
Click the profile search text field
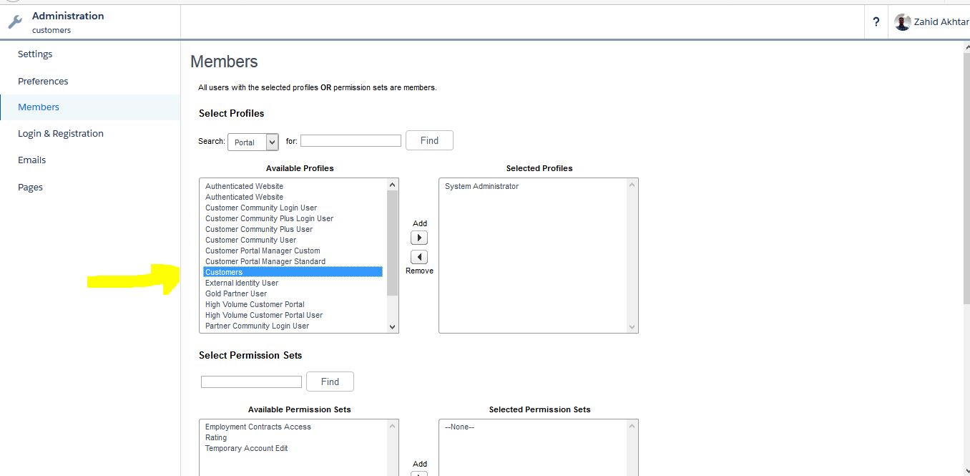click(351, 141)
